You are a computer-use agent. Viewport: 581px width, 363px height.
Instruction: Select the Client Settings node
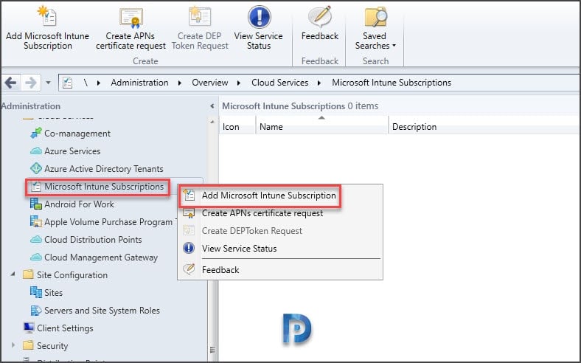(x=65, y=328)
